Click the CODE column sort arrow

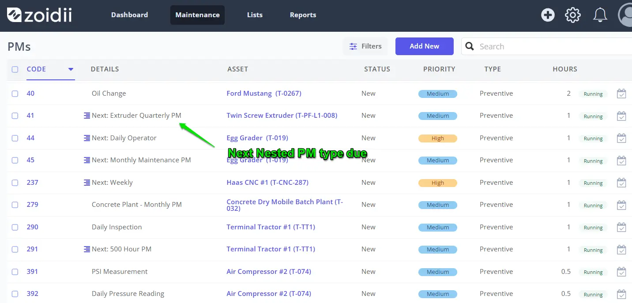coord(71,69)
